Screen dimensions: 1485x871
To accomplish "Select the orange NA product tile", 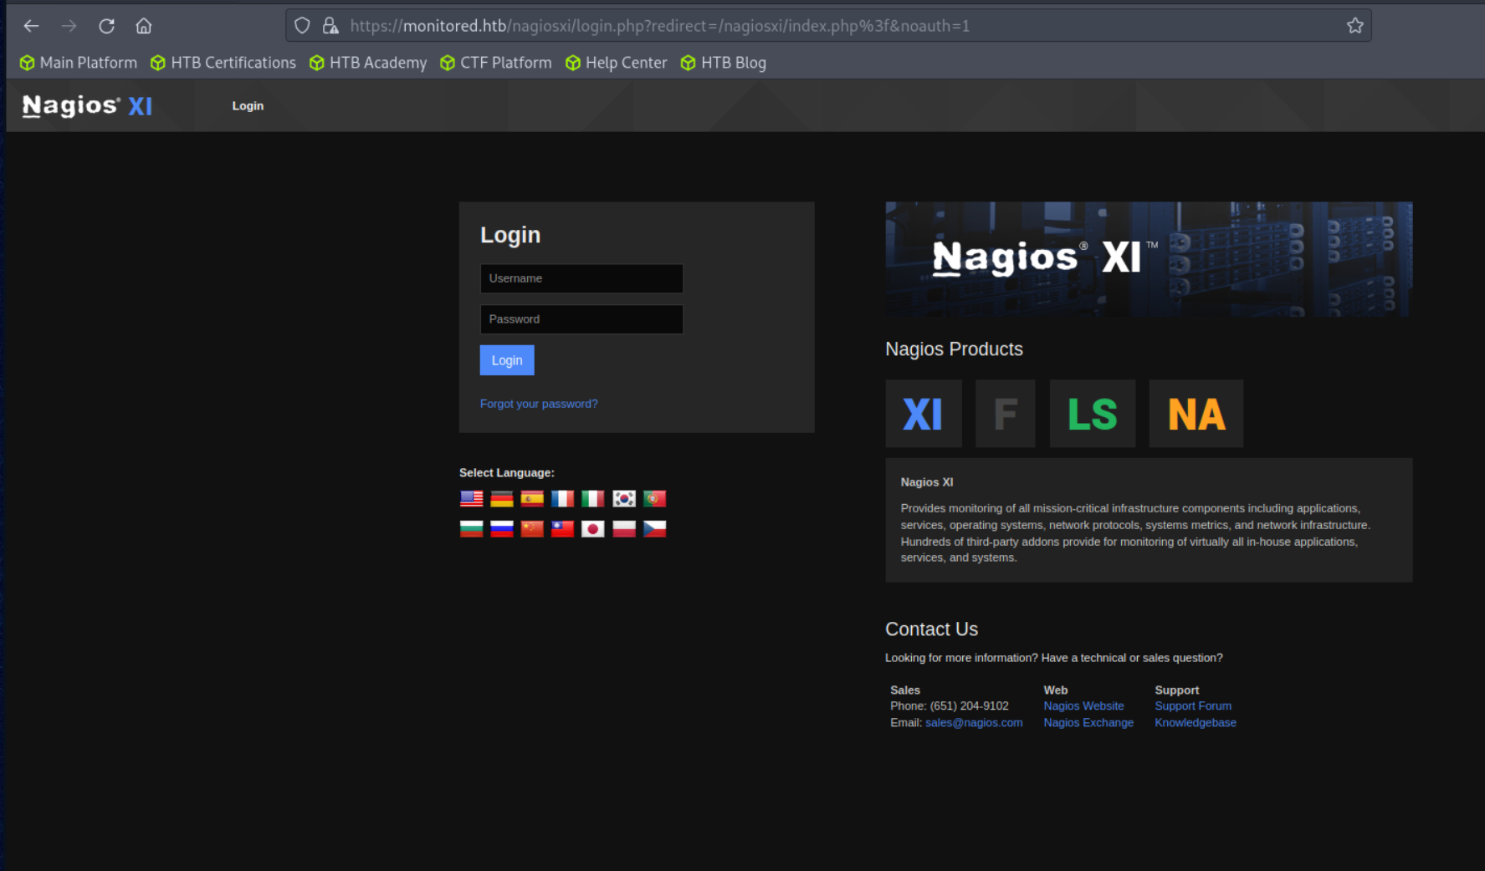I will coord(1196,414).
